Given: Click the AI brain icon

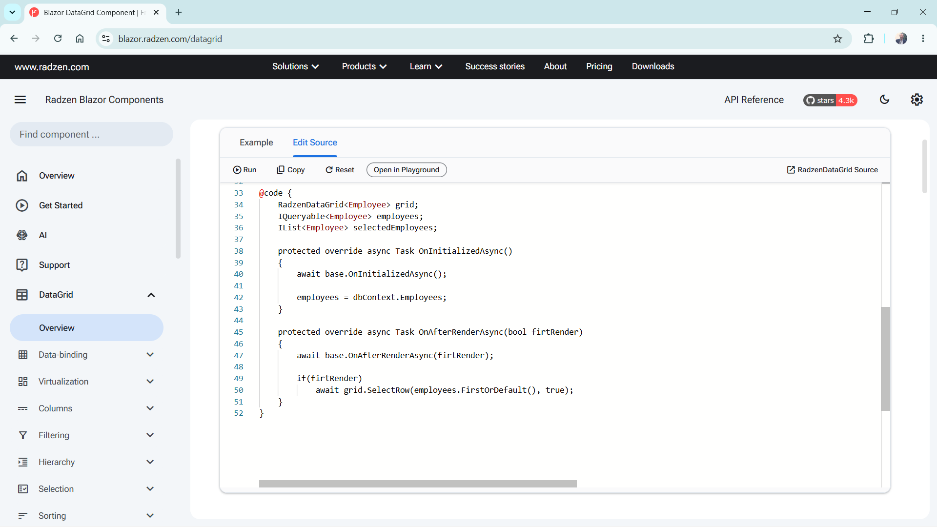Looking at the screenshot, I should pos(22,235).
